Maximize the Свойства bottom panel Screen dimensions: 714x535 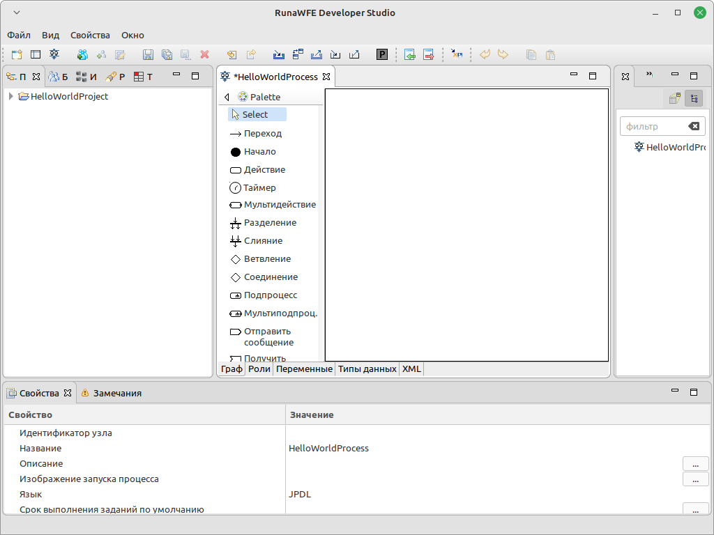[x=694, y=392]
